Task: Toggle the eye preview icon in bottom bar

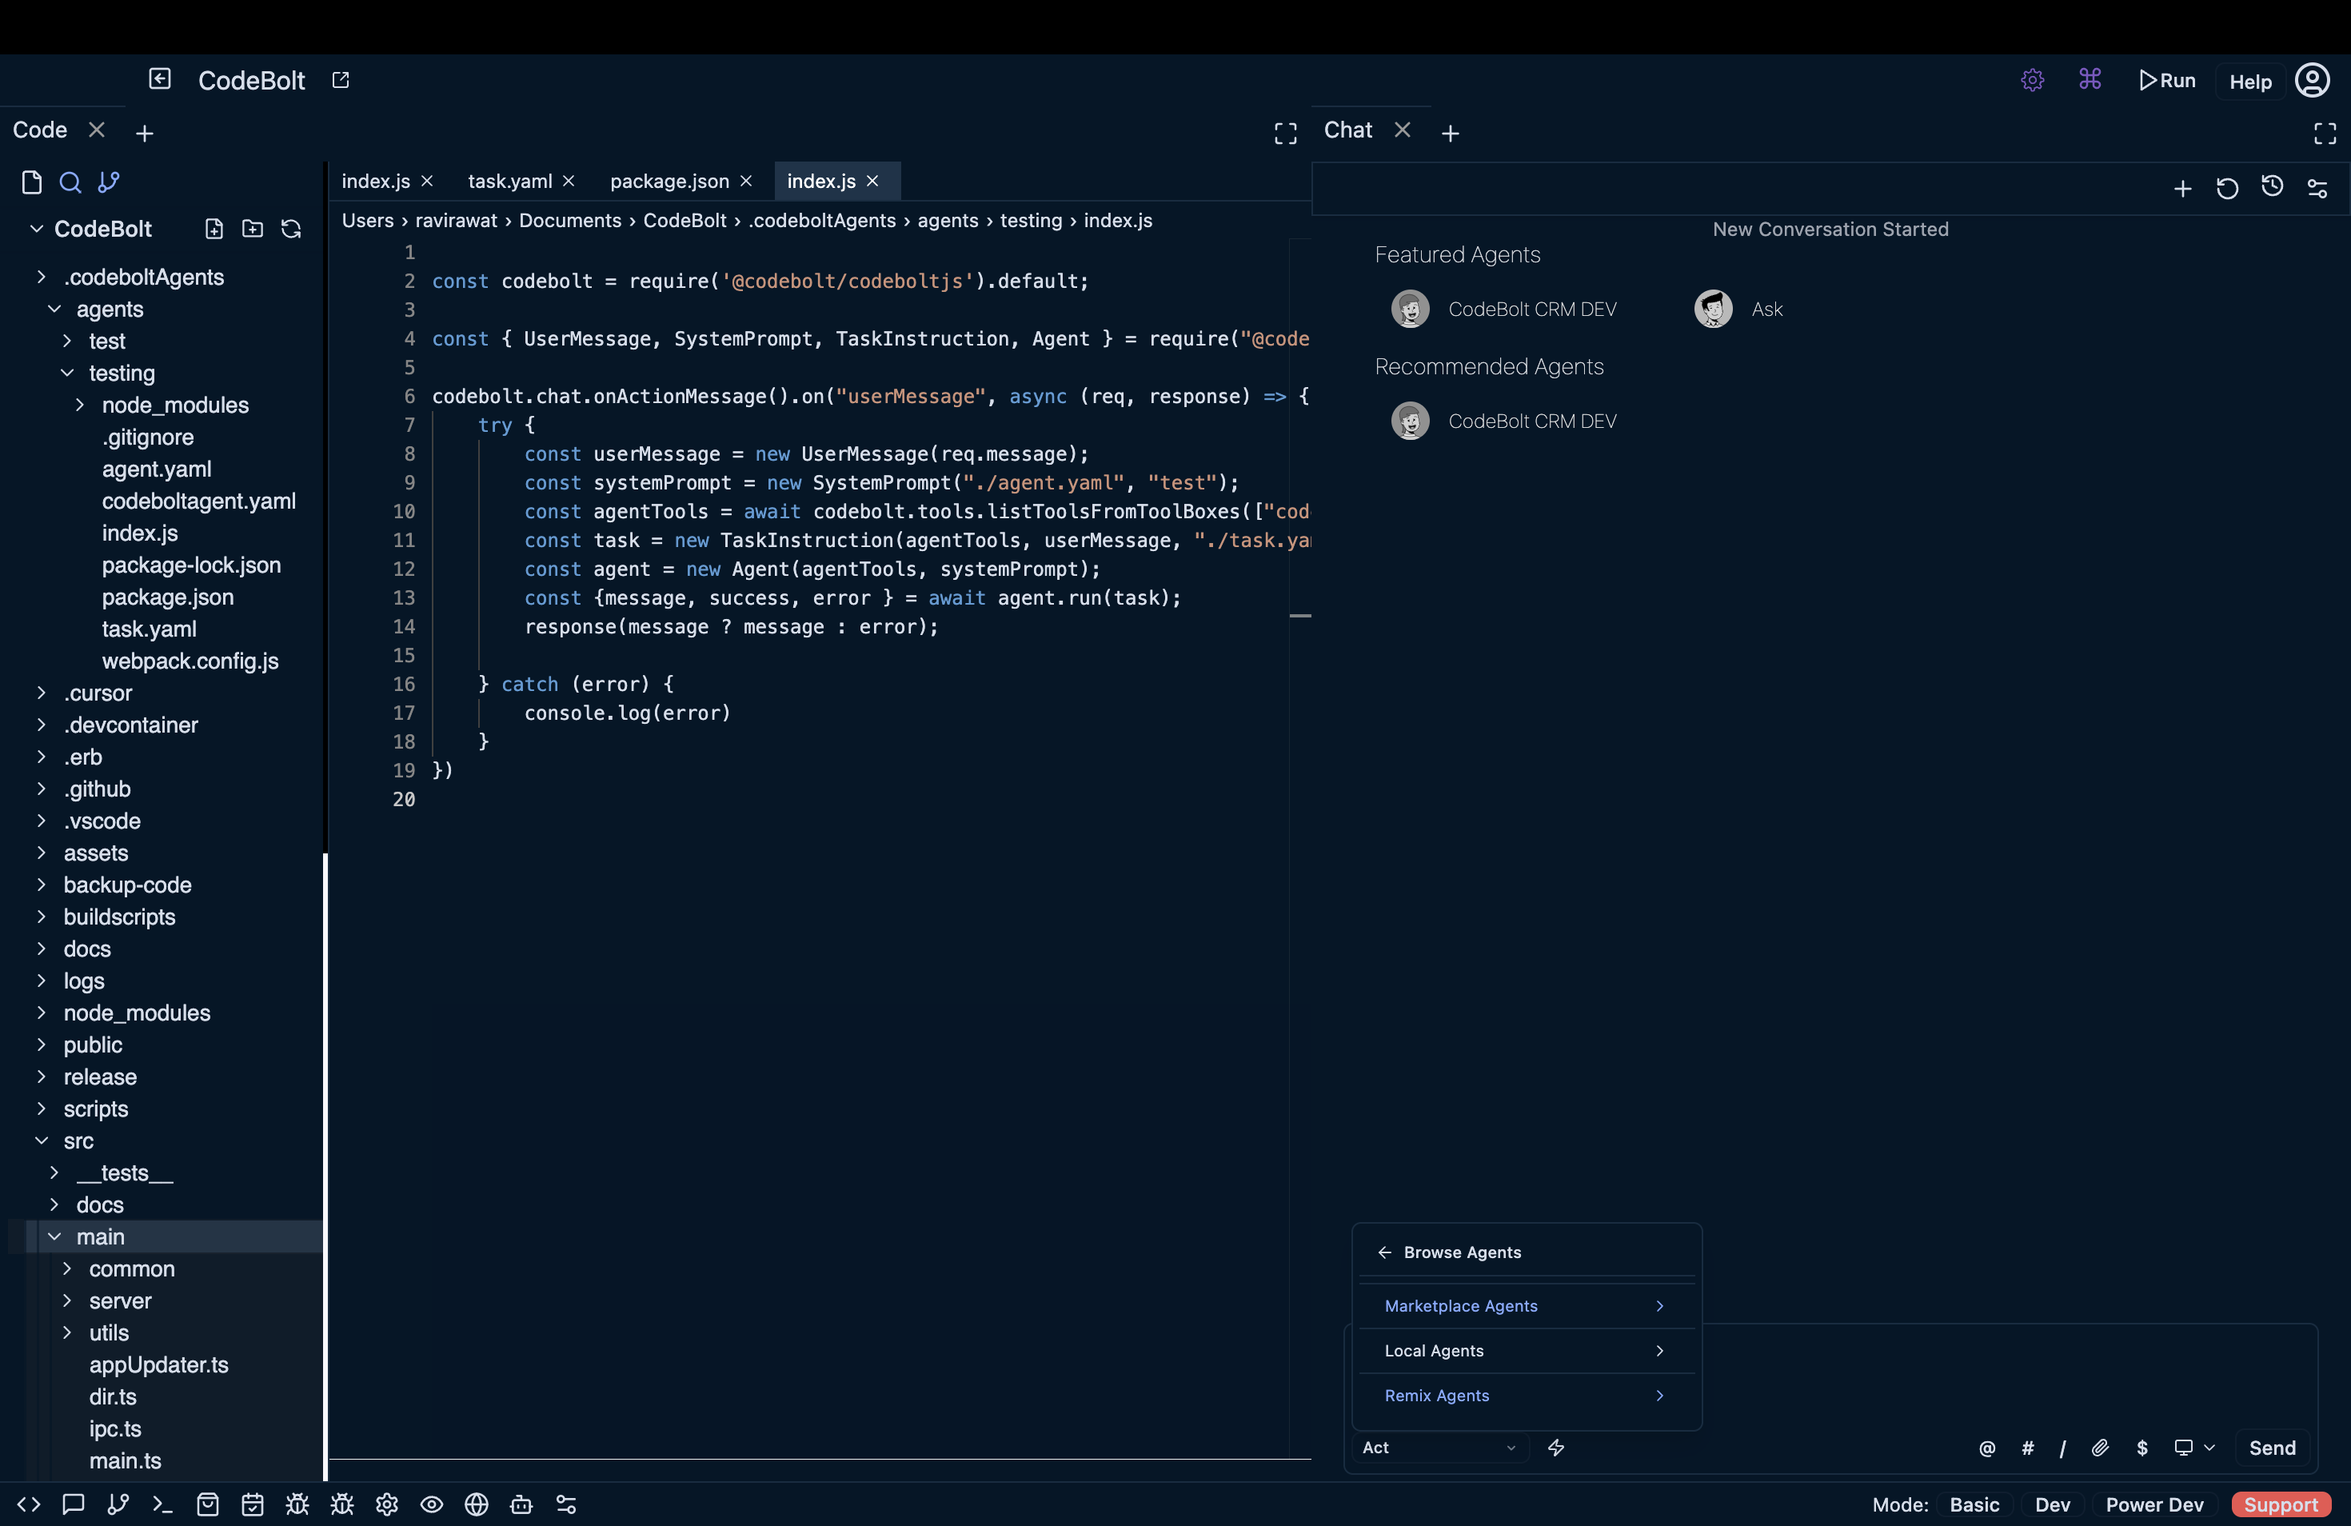Action: (432, 1504)
